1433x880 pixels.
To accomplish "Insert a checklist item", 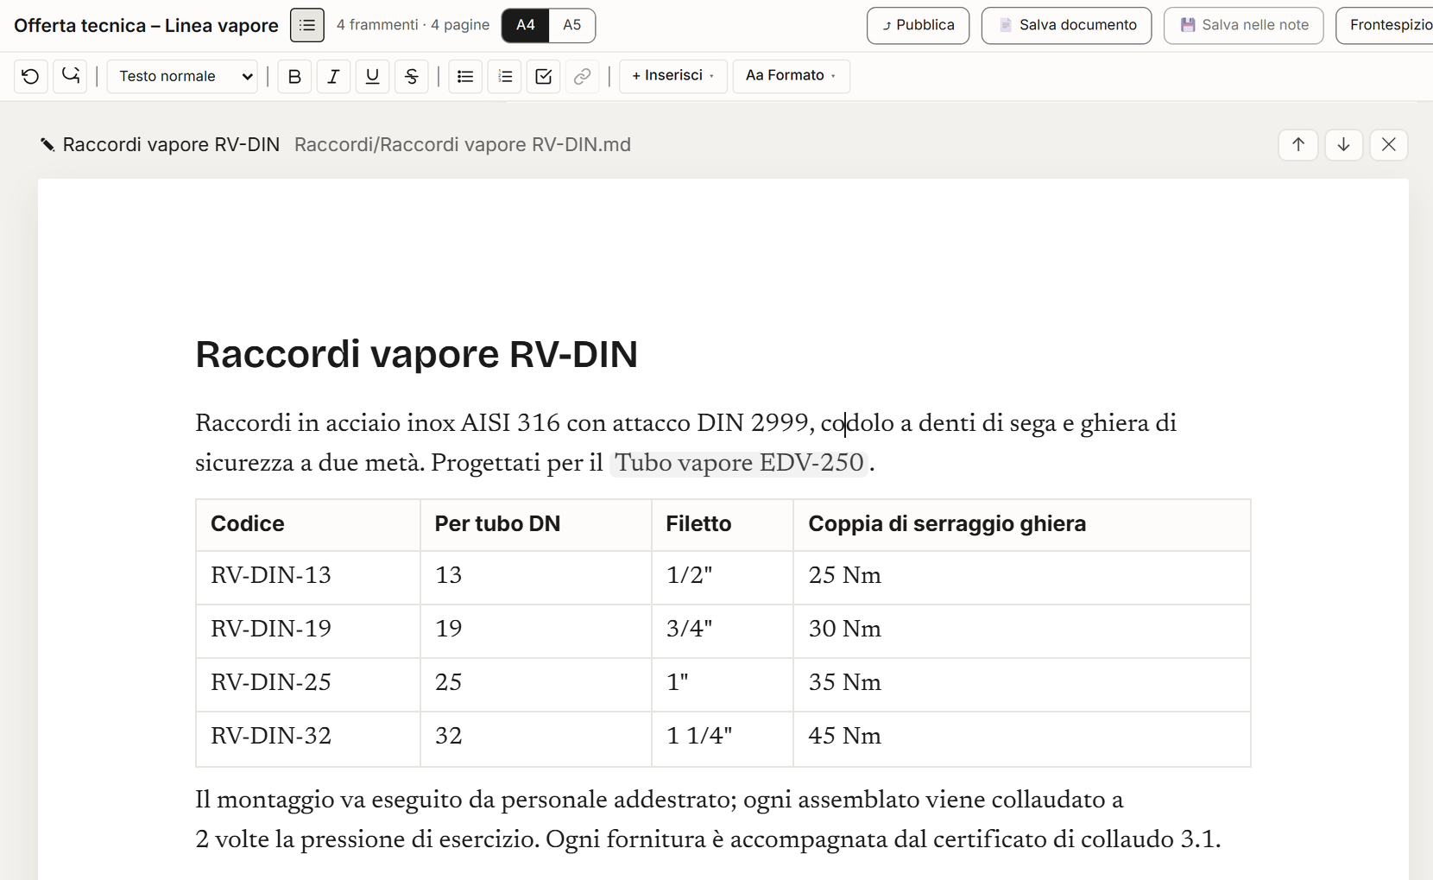I will point(544,76).
